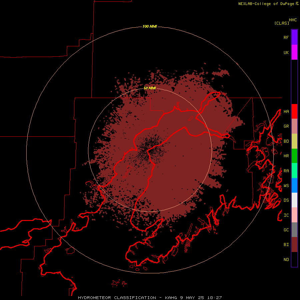Click the HR legend label
Screen dimensions: 300x300
pyautogui.click(x=286, y=156)
